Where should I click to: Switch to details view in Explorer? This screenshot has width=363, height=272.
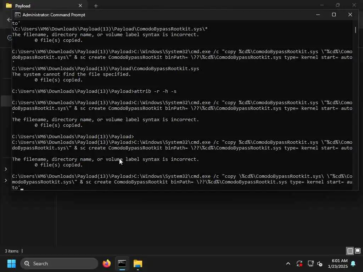[x=350, y=251]
